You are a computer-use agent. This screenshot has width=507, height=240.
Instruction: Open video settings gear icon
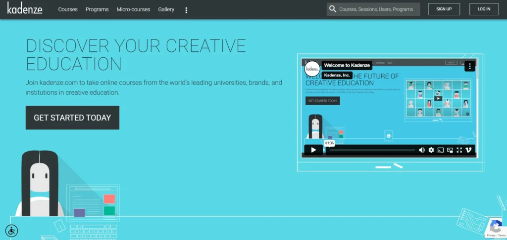(431, 150)
